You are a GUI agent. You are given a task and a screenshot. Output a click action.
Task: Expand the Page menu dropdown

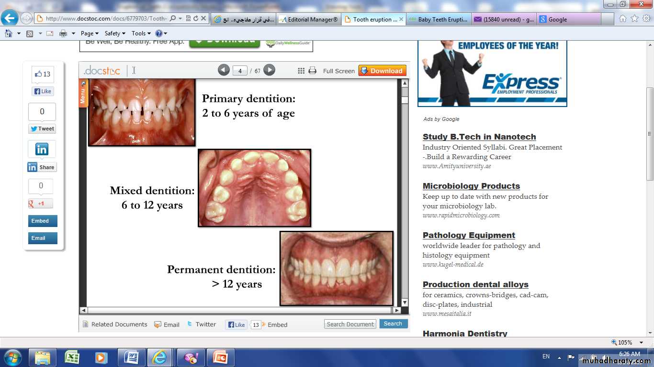click(90, 33)
